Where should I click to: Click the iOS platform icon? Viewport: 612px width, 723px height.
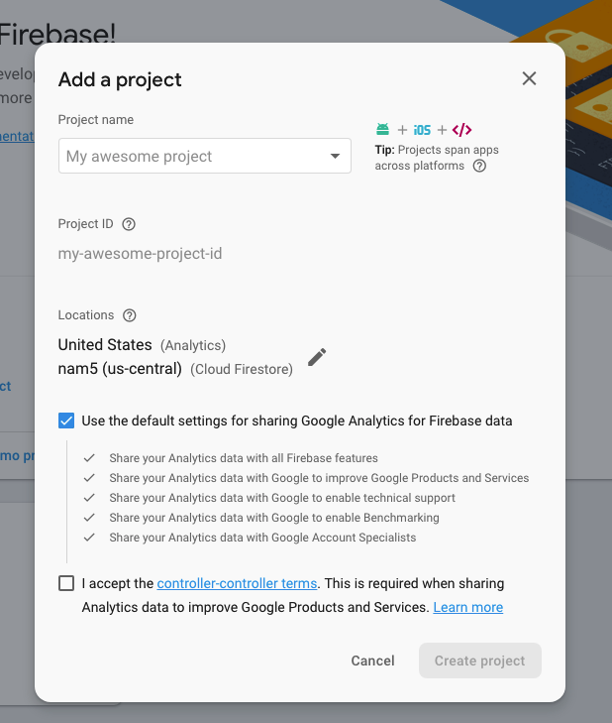(422, 131)
